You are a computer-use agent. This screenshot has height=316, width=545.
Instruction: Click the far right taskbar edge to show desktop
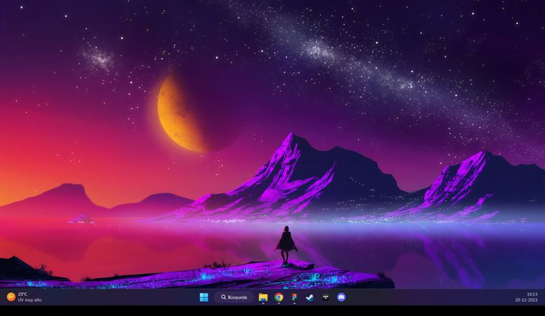(543, 297)
